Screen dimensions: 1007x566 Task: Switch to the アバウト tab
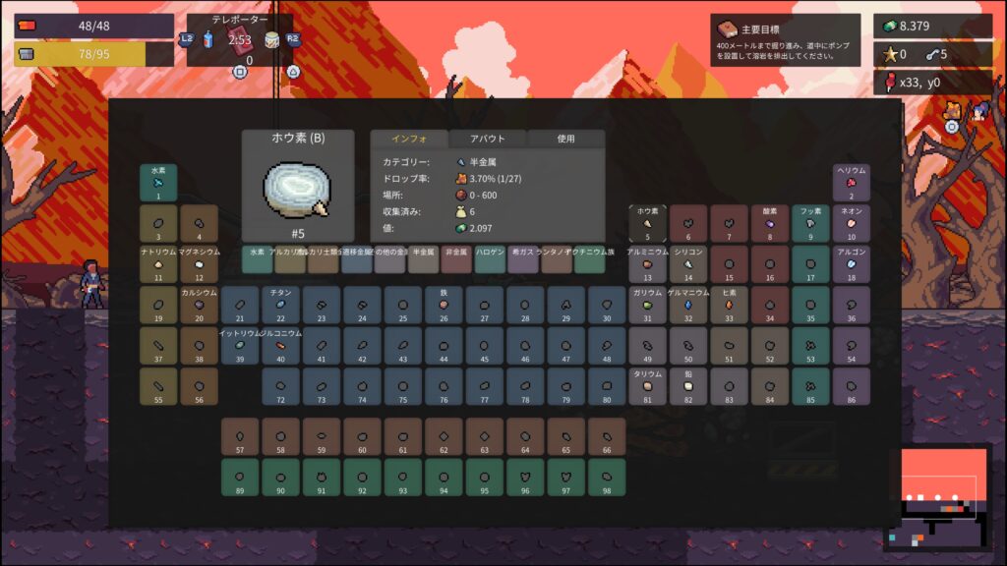488,139
